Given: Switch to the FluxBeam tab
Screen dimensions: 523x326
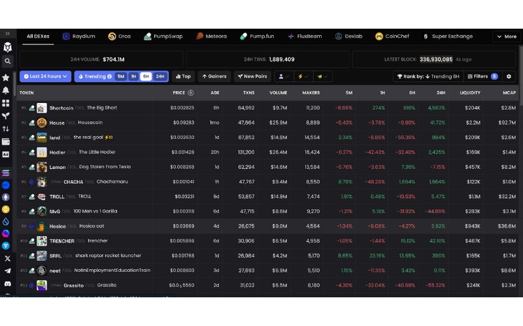Looking at the screenshot, I should point(305,37).
